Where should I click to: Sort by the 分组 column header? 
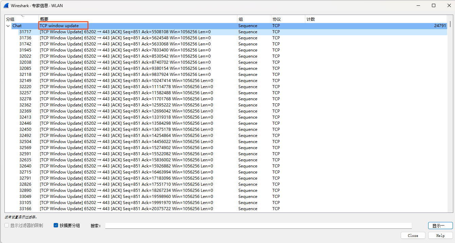[22, 19]
